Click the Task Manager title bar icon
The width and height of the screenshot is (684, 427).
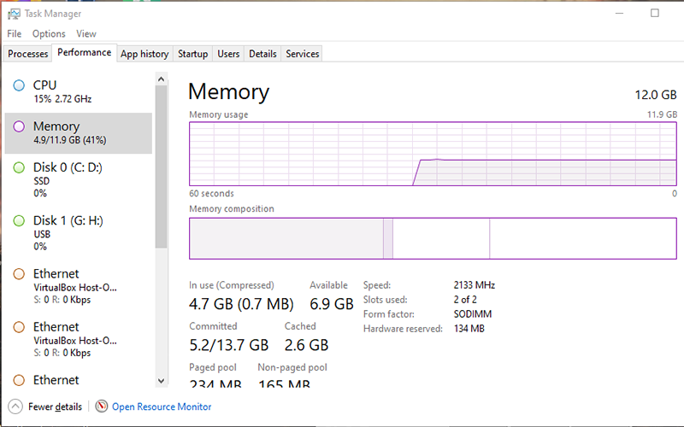(15, 14)
